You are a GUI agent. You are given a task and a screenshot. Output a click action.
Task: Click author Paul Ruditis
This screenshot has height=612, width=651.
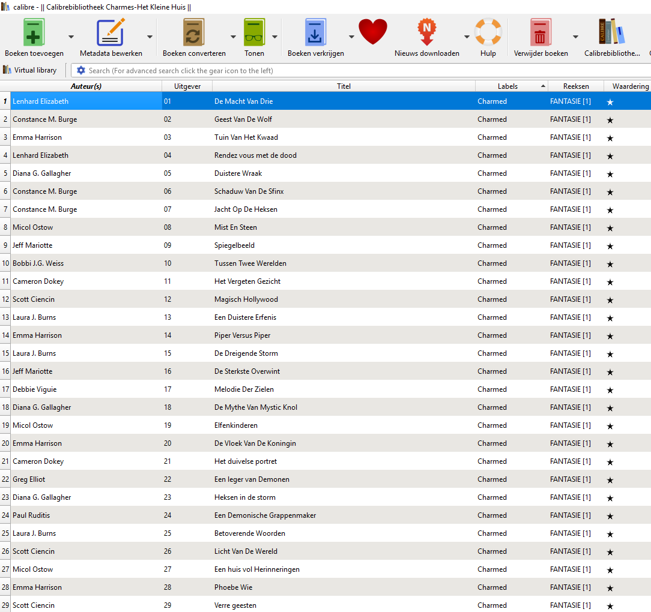click(x=31, y=515)
